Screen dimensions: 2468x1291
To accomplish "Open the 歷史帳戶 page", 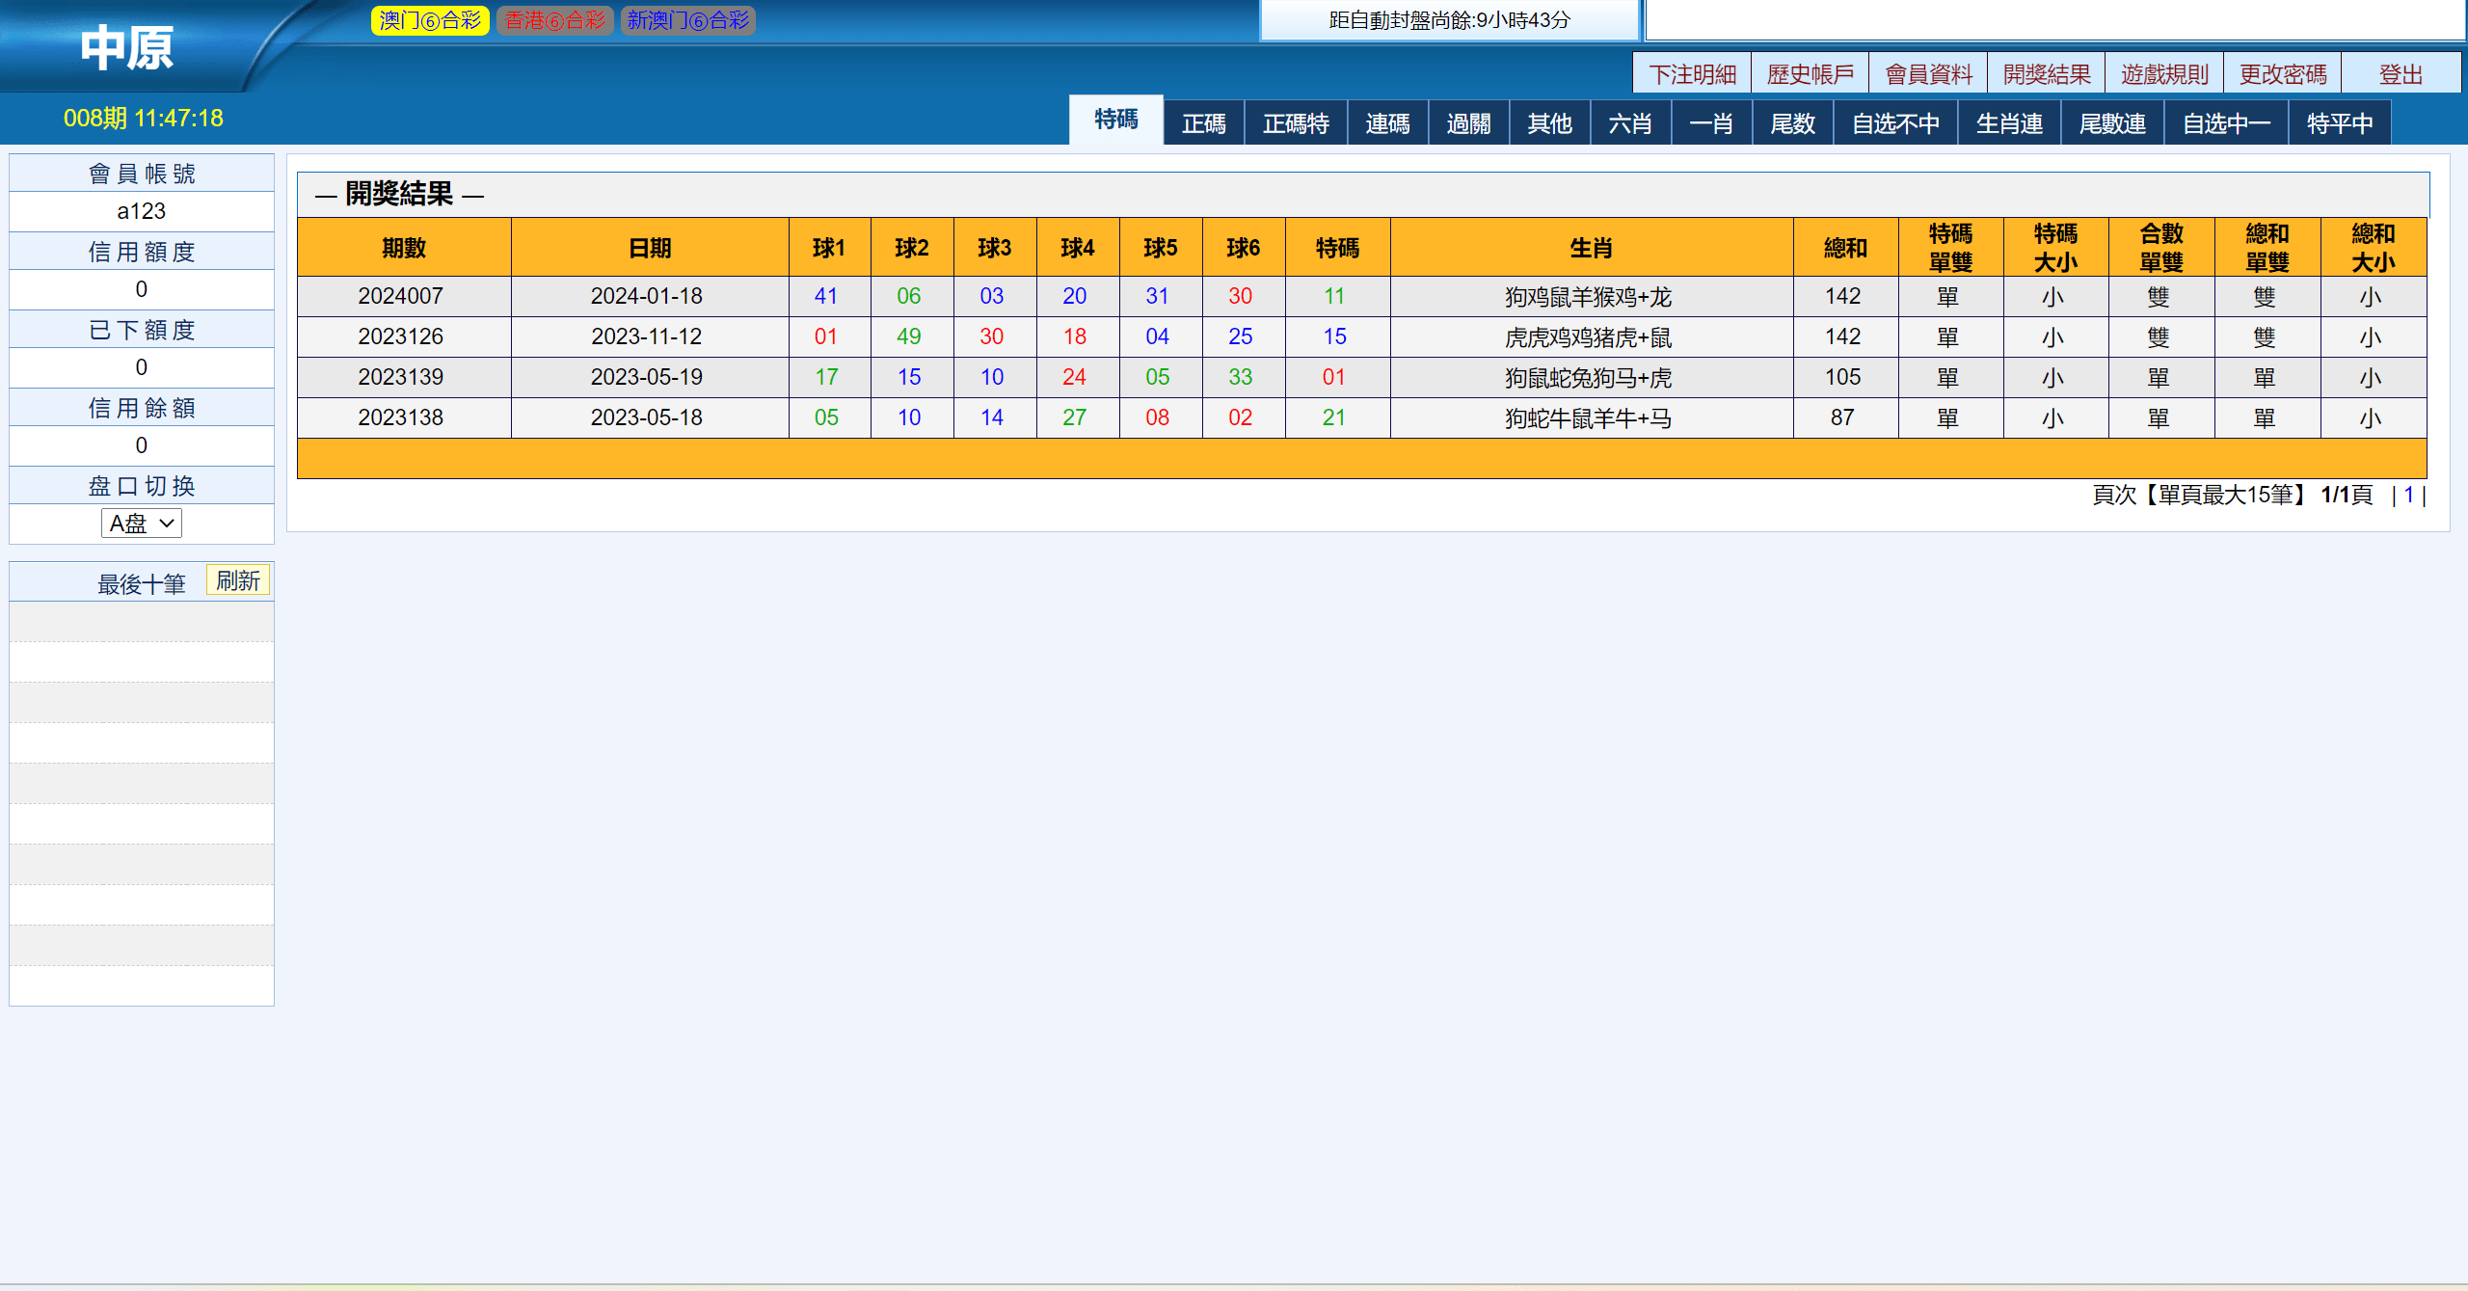I will tap(1811, 74).
